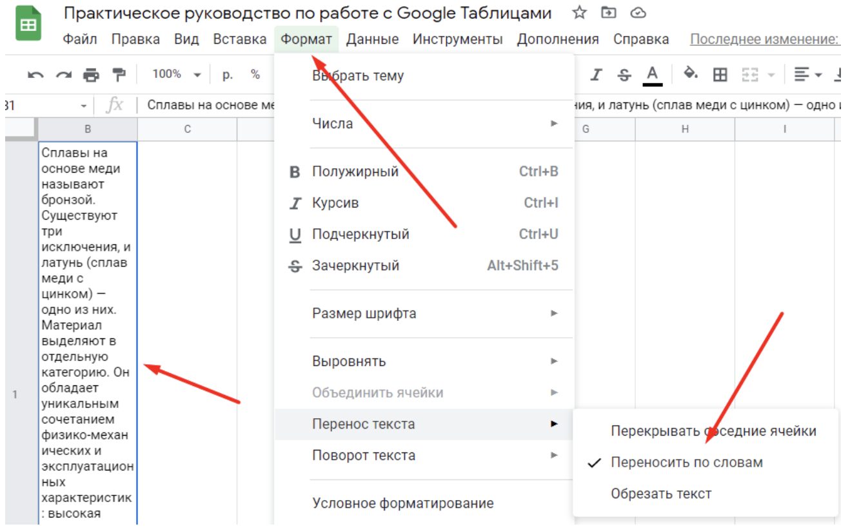Click the document title to rename it

pos(308,13)
